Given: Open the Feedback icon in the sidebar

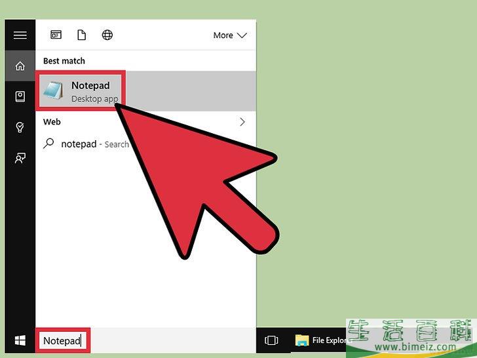Looking at the screenshot, I should pyautogui.click(x=20, y=157).
